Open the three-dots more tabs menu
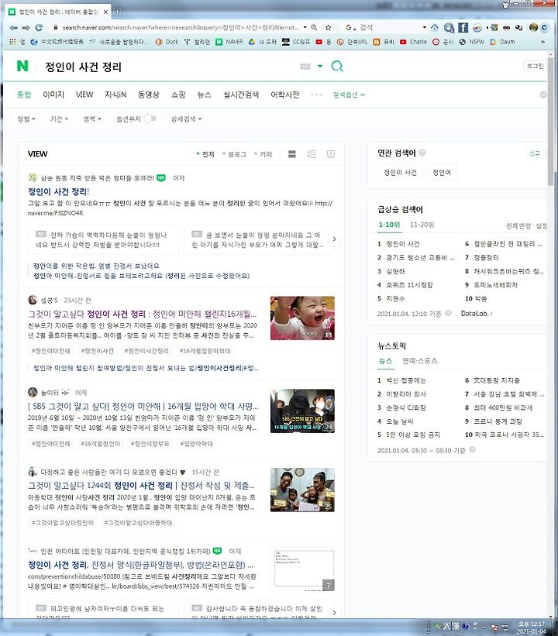Screen dimensions: 558x636 tap(316, 95)
